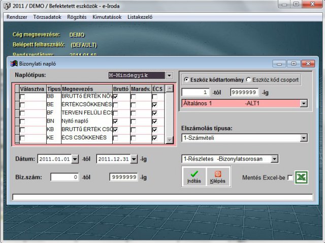Select the Eszköz kód csoport radio button
Image resolution: width=325 pixels, height=243 pixels.
[248, 80]
